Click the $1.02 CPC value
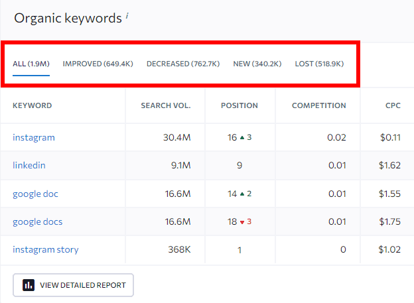Screen dimensions: 414x303 point(389,250)
